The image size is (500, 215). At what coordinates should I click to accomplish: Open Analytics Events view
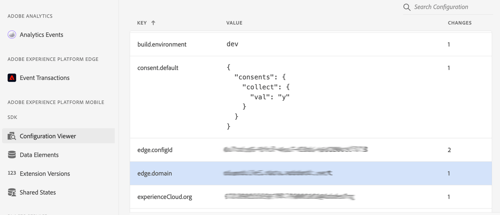pos(41,35)
